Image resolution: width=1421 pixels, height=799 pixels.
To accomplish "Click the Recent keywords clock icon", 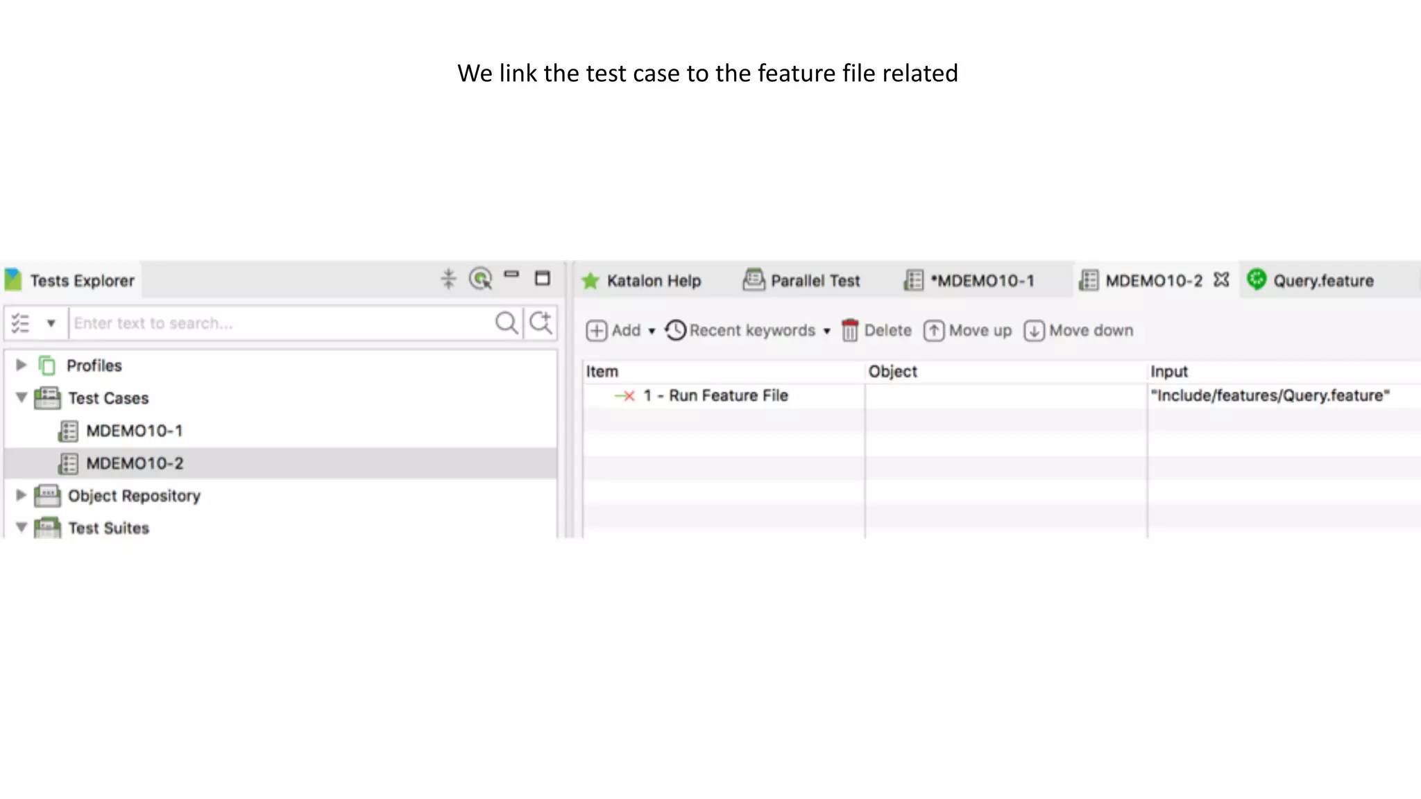I will click(x=675, y=331).
